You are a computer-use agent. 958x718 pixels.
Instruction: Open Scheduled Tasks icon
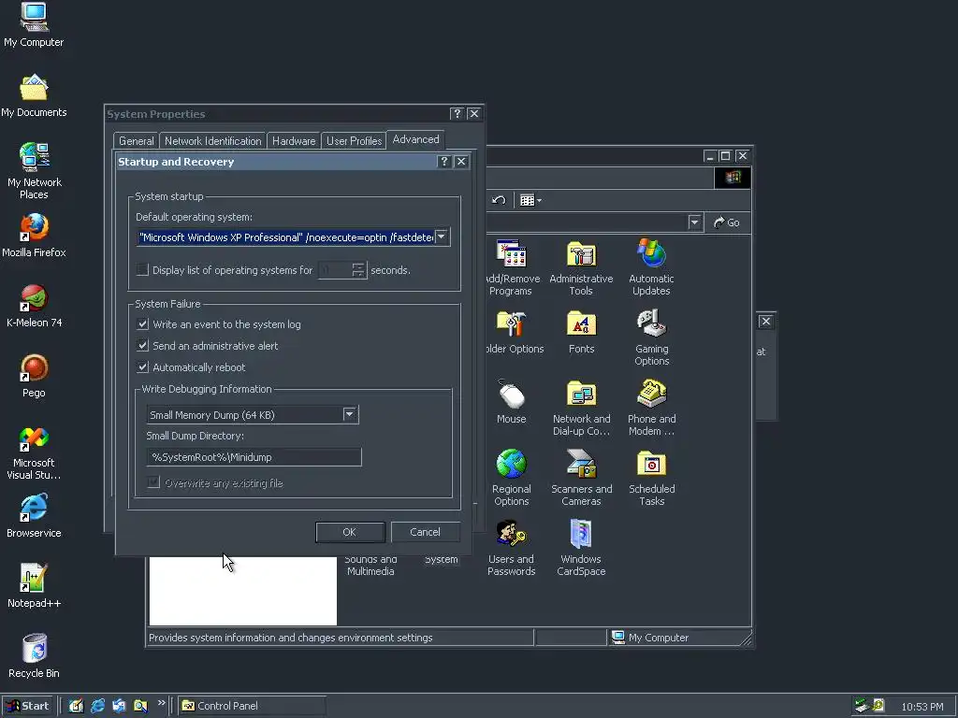651,478
